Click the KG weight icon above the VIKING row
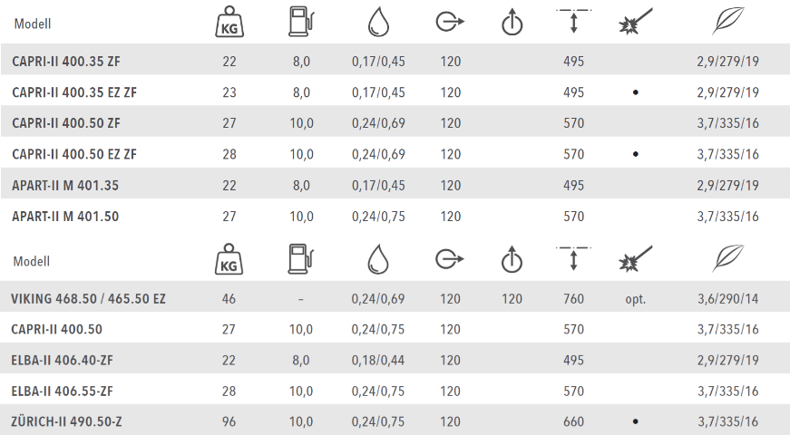The image size is (790, 435). click(229, 260)
